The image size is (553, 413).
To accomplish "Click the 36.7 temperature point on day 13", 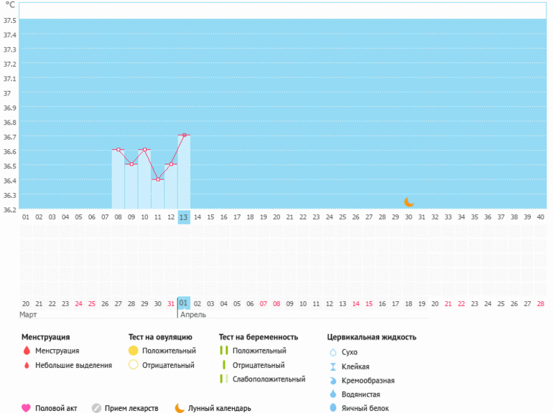I will pyautogui.click(x=184, y=135).
